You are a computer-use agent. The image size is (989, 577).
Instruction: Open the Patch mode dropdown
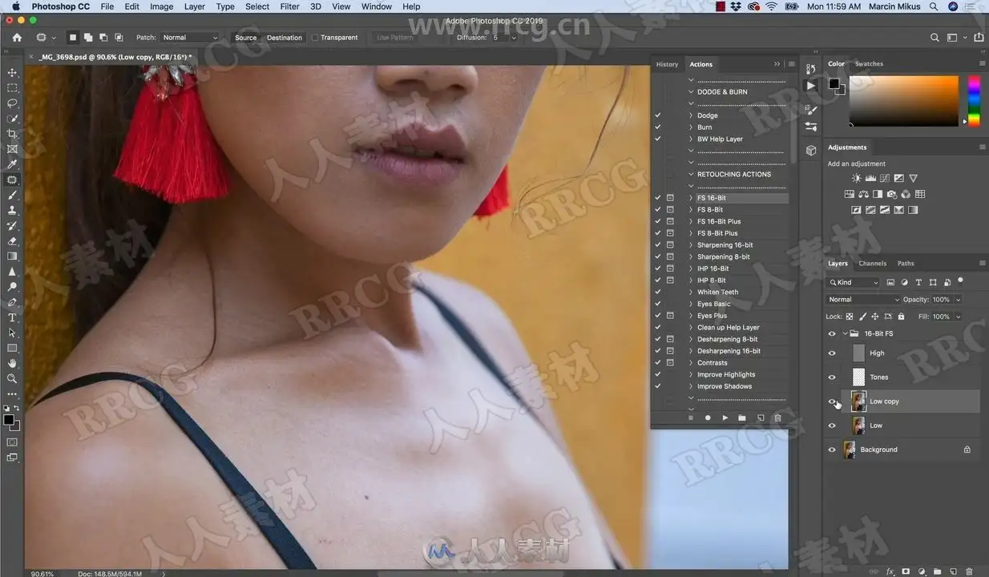point(189,38)
